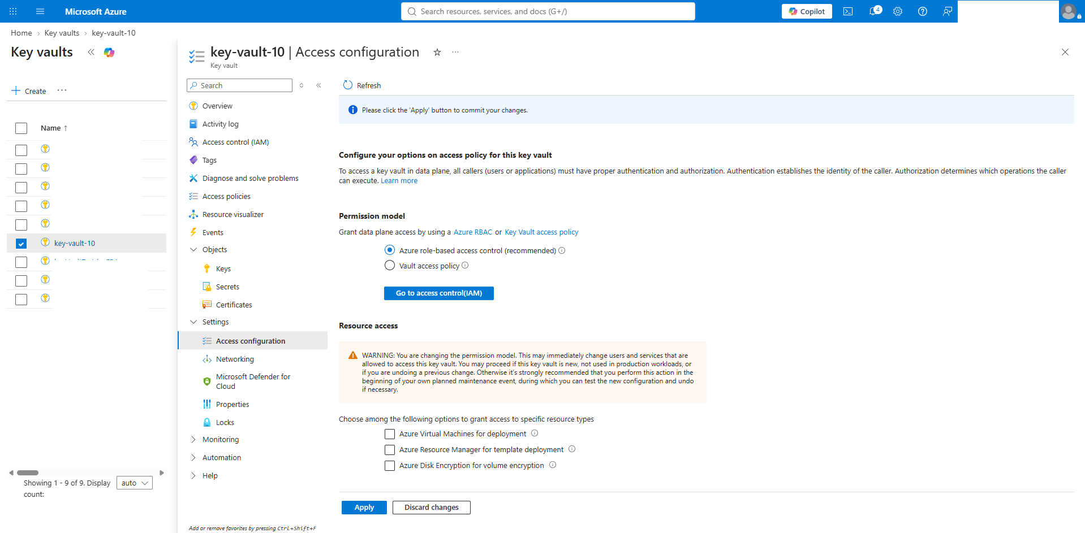Show info for Azure Virtual Machines for deployment
The height and width of the screenshot is (533, 1085).
pos(535,434)
